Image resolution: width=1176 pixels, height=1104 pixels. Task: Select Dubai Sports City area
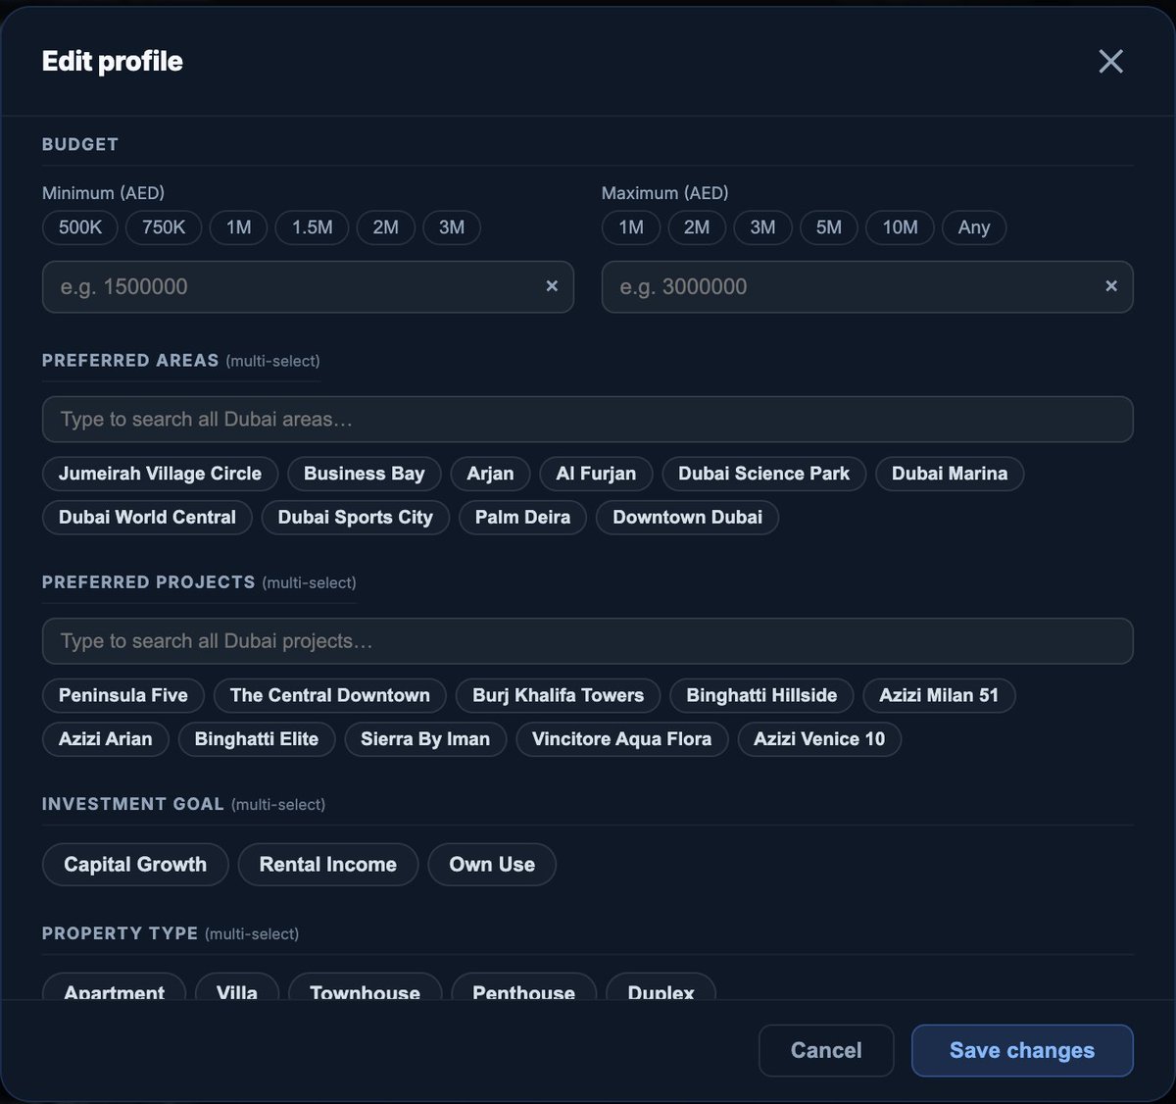click(356, 517)
